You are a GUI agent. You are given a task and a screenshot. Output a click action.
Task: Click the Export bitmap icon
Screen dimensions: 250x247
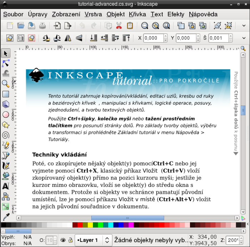[x=68, y=25]
